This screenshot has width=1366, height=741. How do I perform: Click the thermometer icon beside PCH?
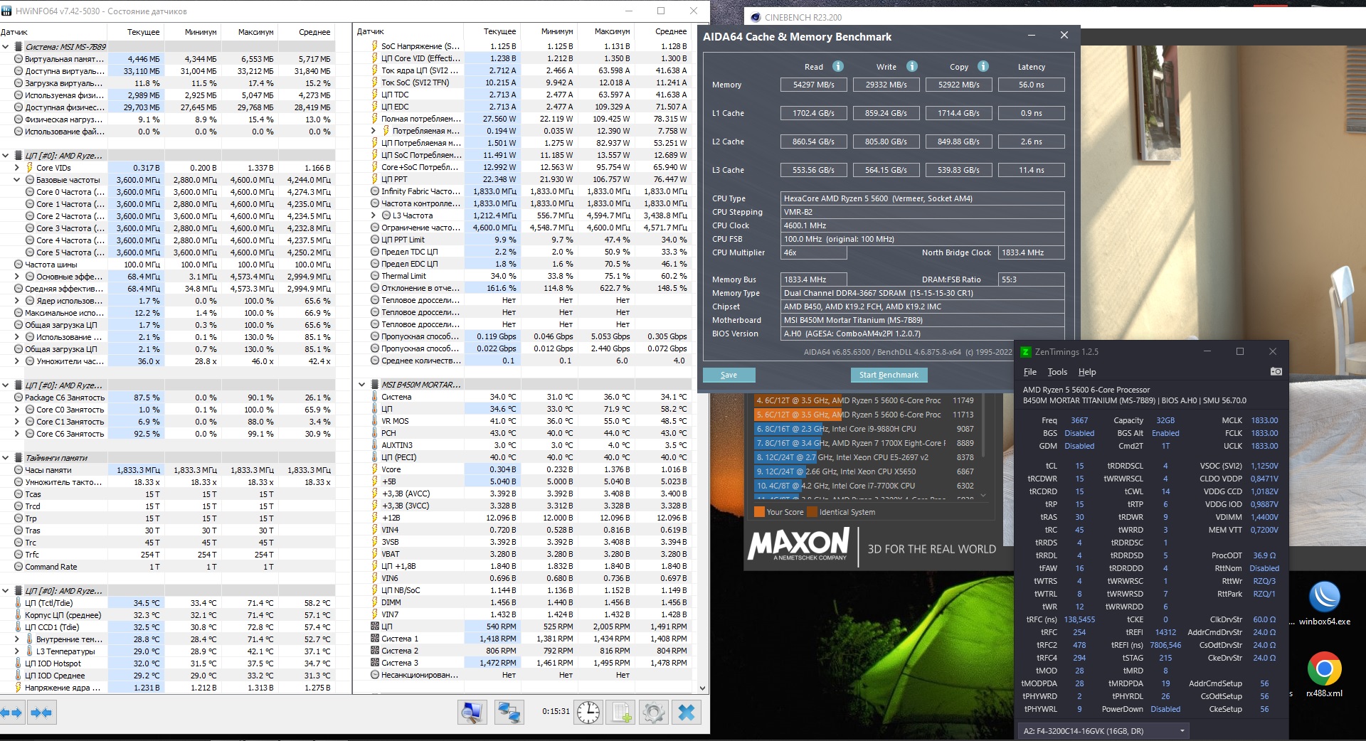375,433
